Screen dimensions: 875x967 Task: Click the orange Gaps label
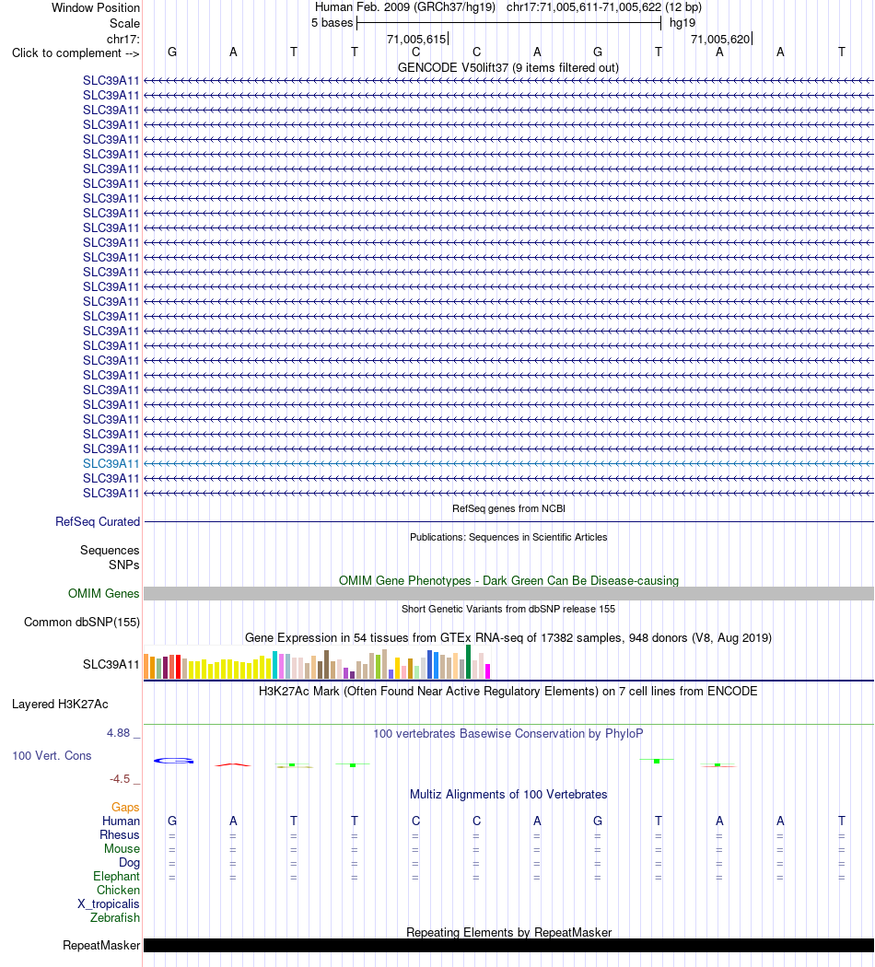click(125, 808)
